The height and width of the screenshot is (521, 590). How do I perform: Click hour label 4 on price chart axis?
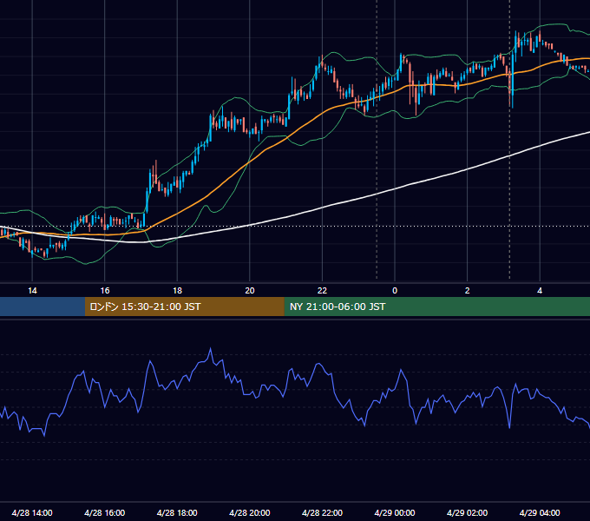click(x=540, y=291)
